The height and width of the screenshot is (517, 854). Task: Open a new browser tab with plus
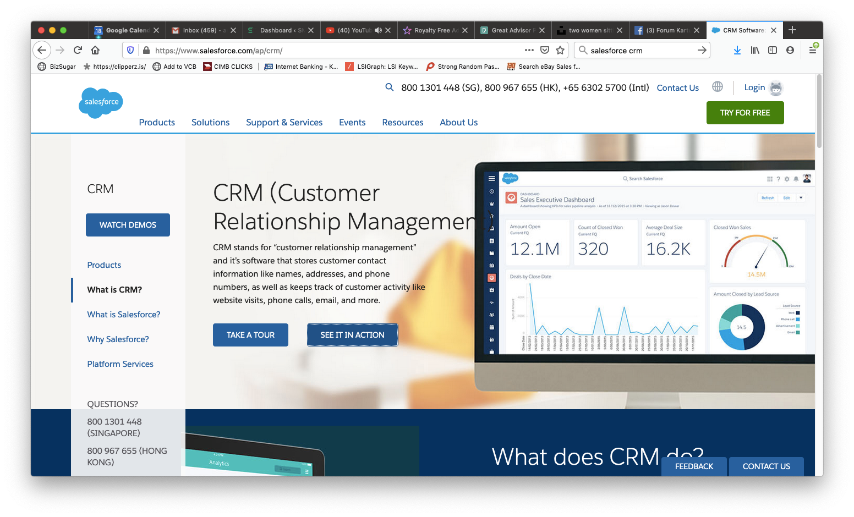pyautogui.click(x=792, y=30)
